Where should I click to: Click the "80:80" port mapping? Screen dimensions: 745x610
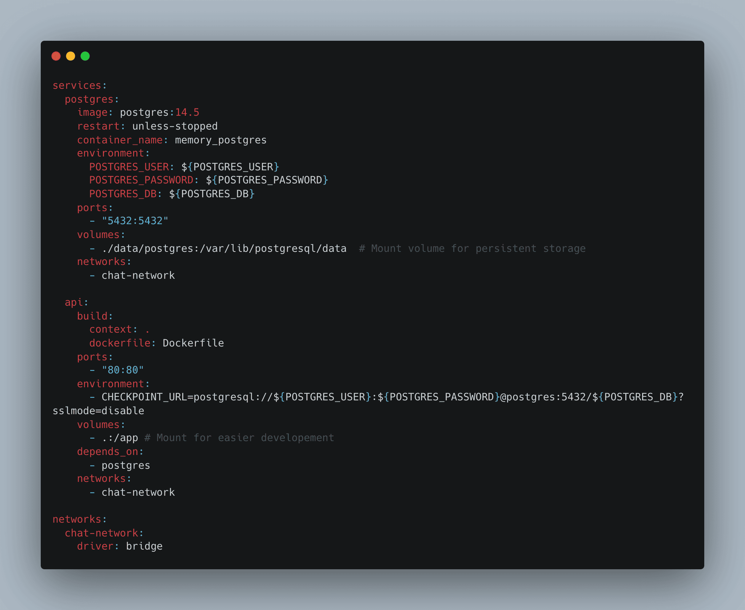pyautogui.click(x=123, y=370)
